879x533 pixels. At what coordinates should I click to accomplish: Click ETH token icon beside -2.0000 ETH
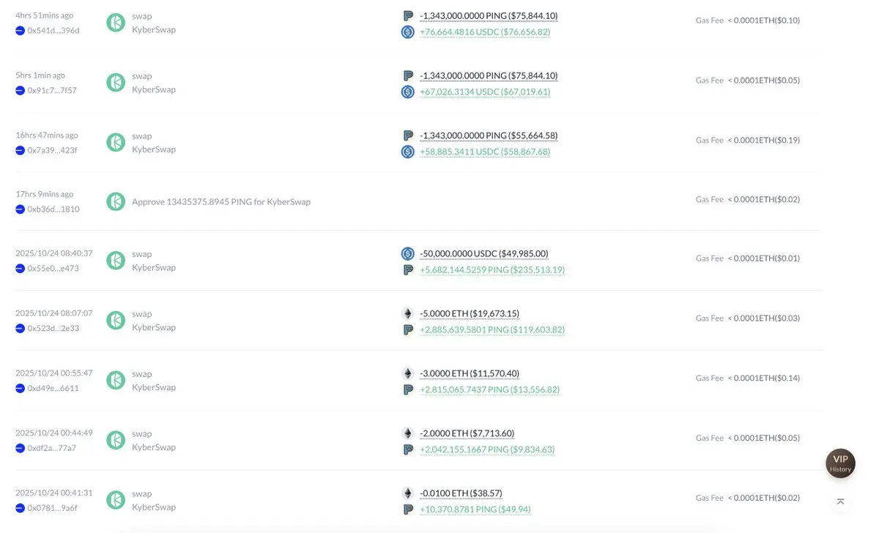(408, 433)
